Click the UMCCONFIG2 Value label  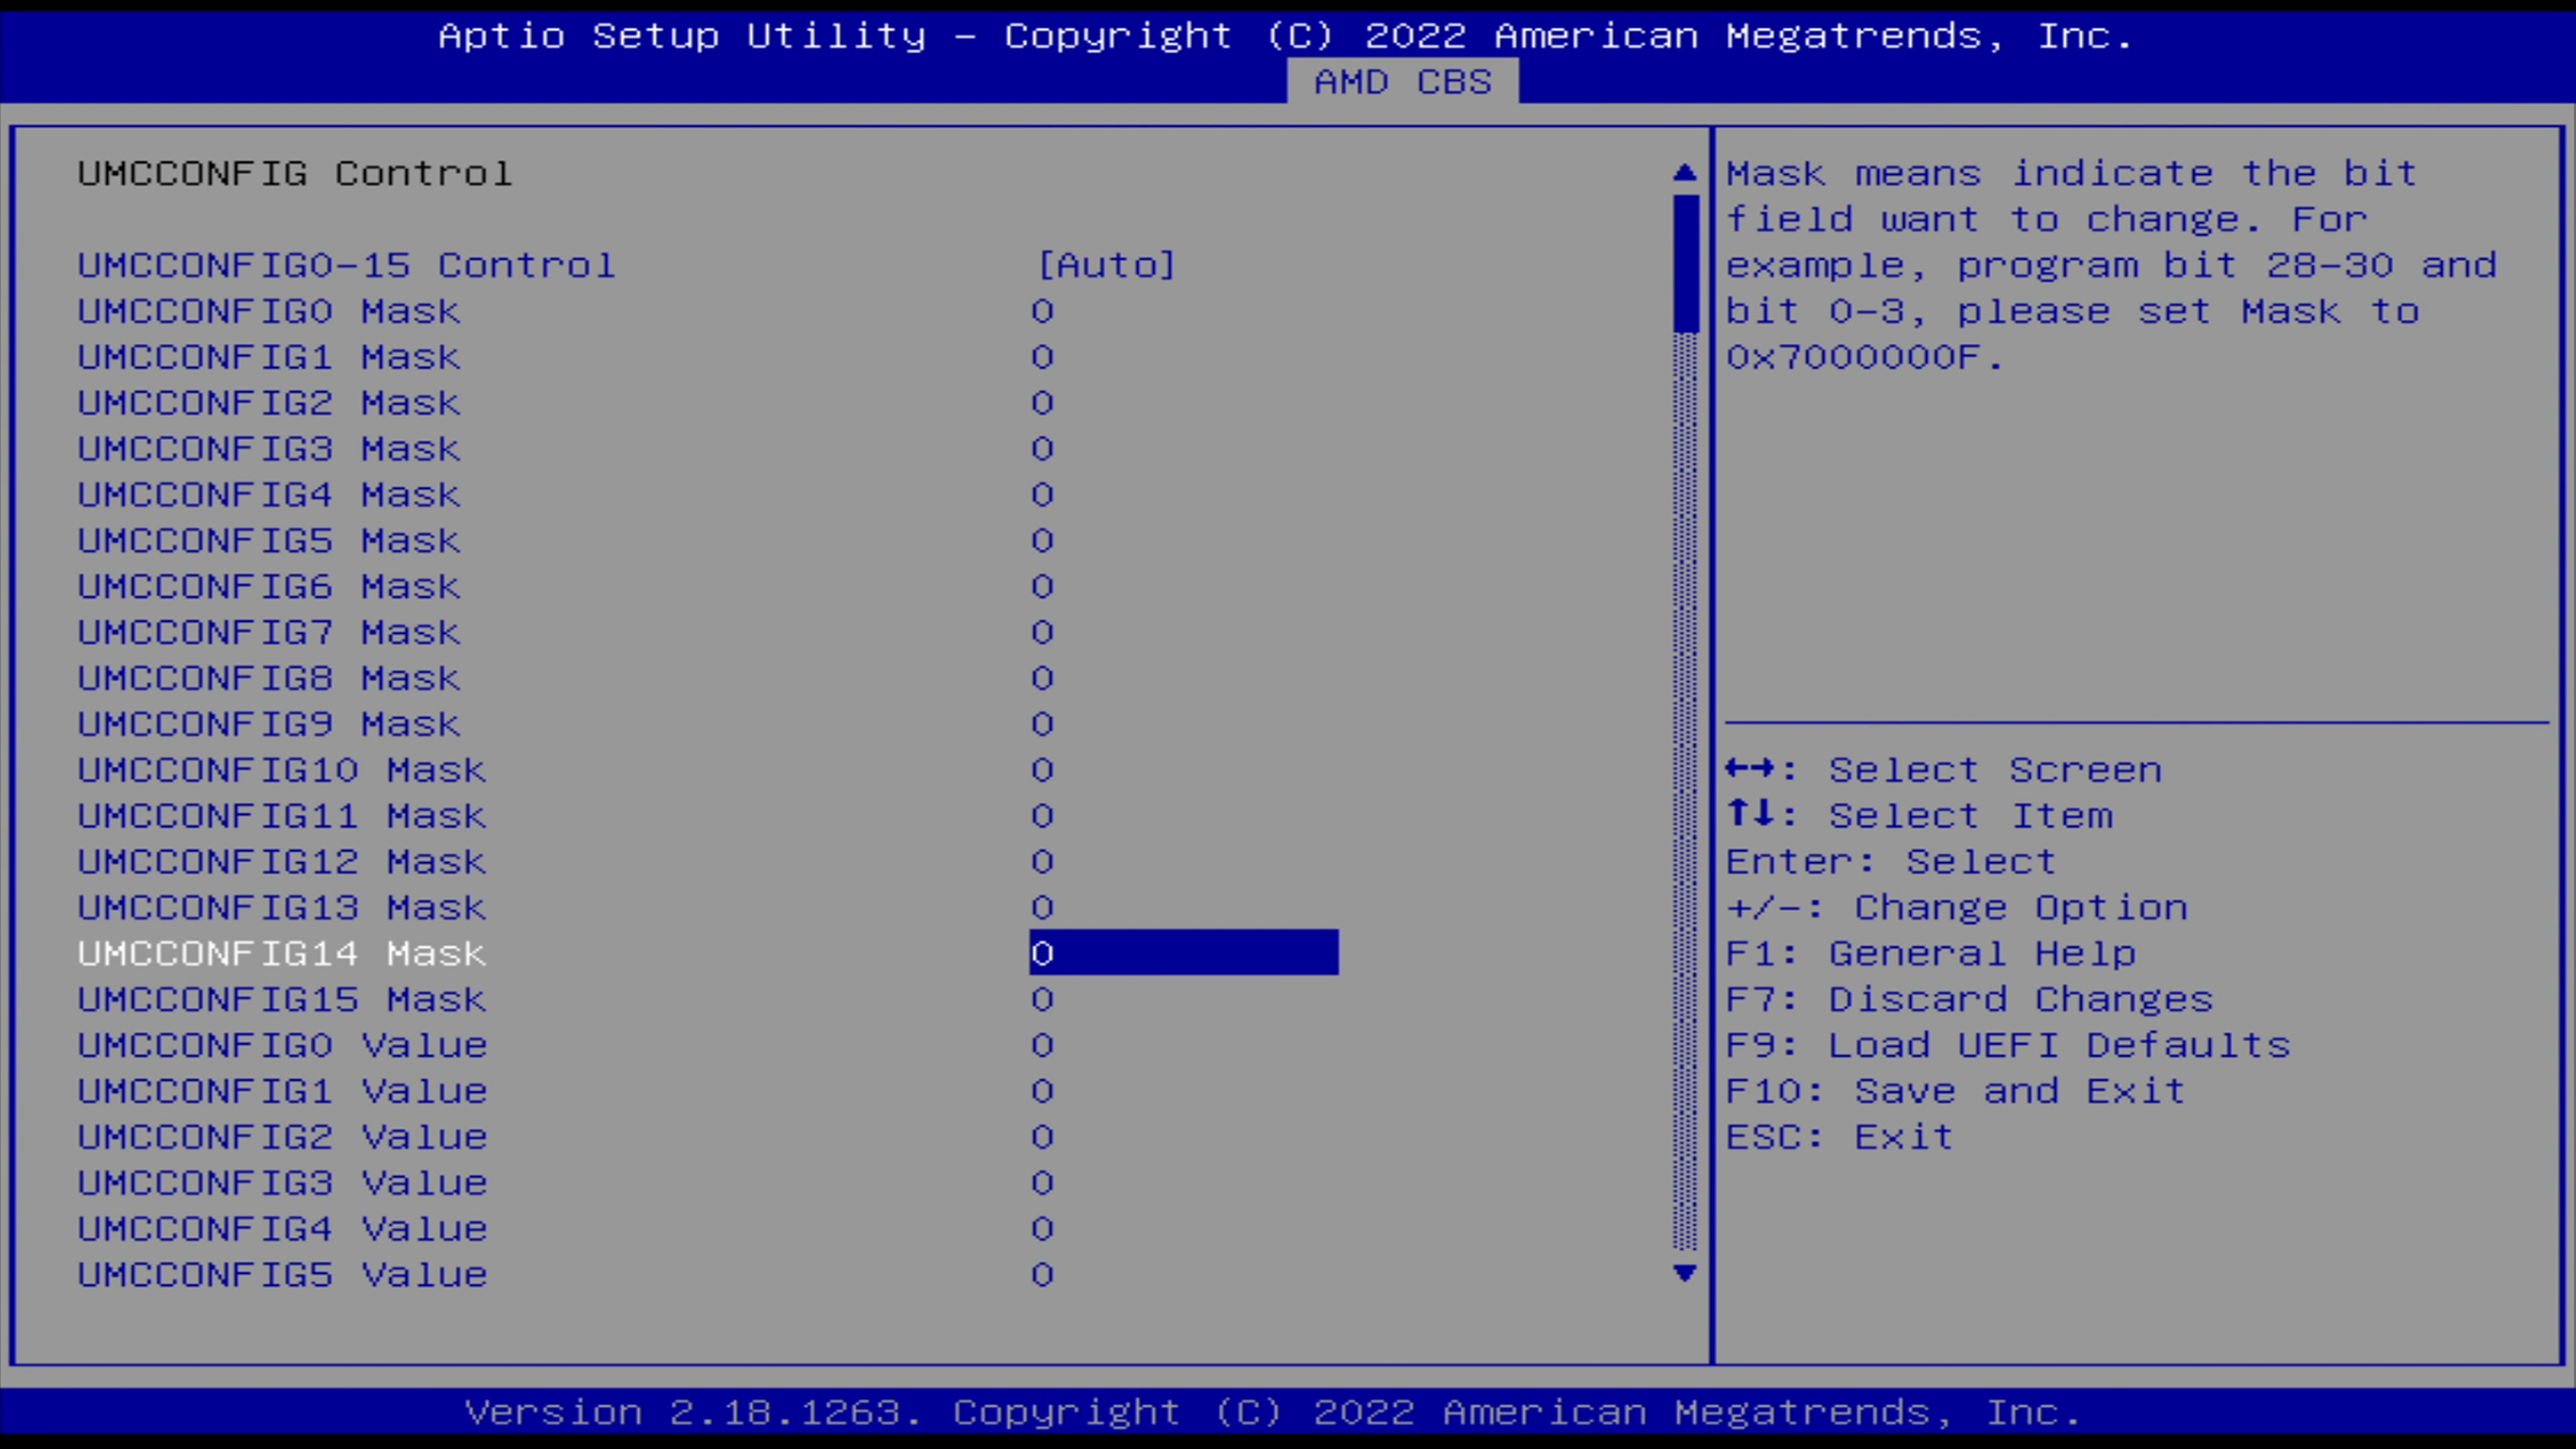click(282, 1137)
